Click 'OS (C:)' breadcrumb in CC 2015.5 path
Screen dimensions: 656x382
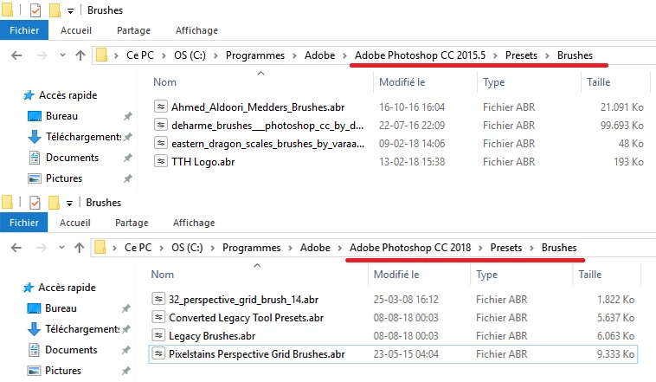(190, 55)
